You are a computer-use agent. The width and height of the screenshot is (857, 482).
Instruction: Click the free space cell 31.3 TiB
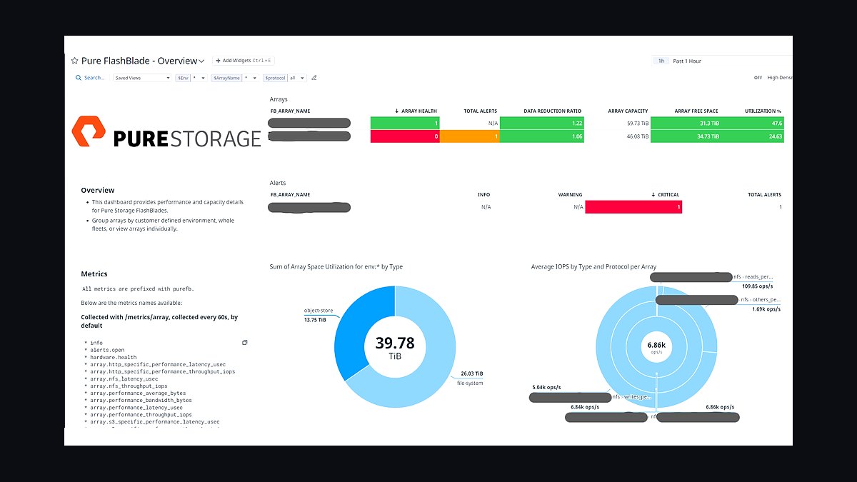pyautogui.click(x=686, y=124)
